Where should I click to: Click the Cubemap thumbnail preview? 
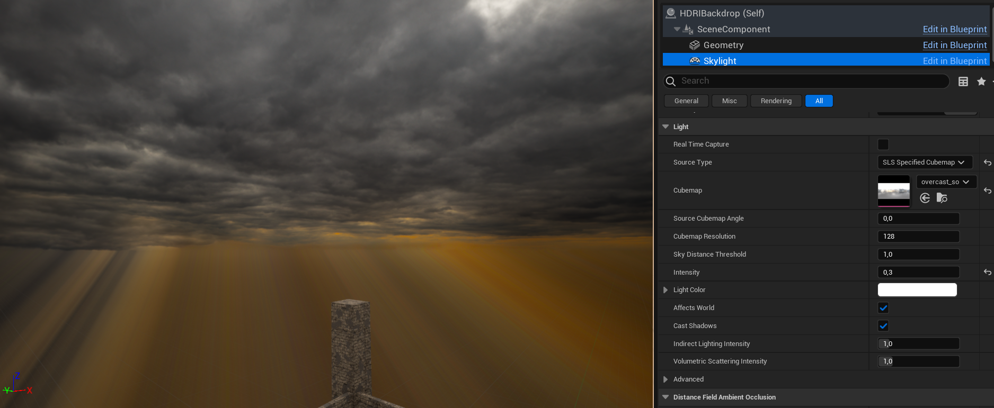click(894, 191)
